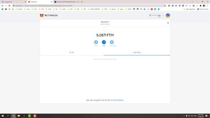Open the Danh sách đọc reading list
210x118 pixels.
pos(203,9)
